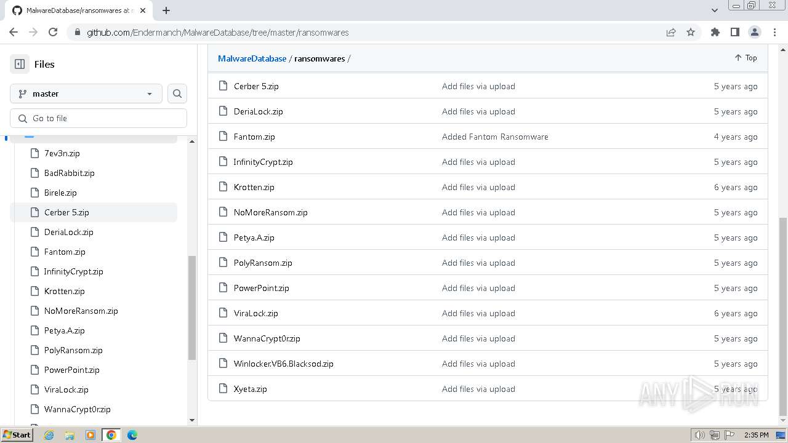Reload the page
788x443 pixels.
tap(53, 32)
